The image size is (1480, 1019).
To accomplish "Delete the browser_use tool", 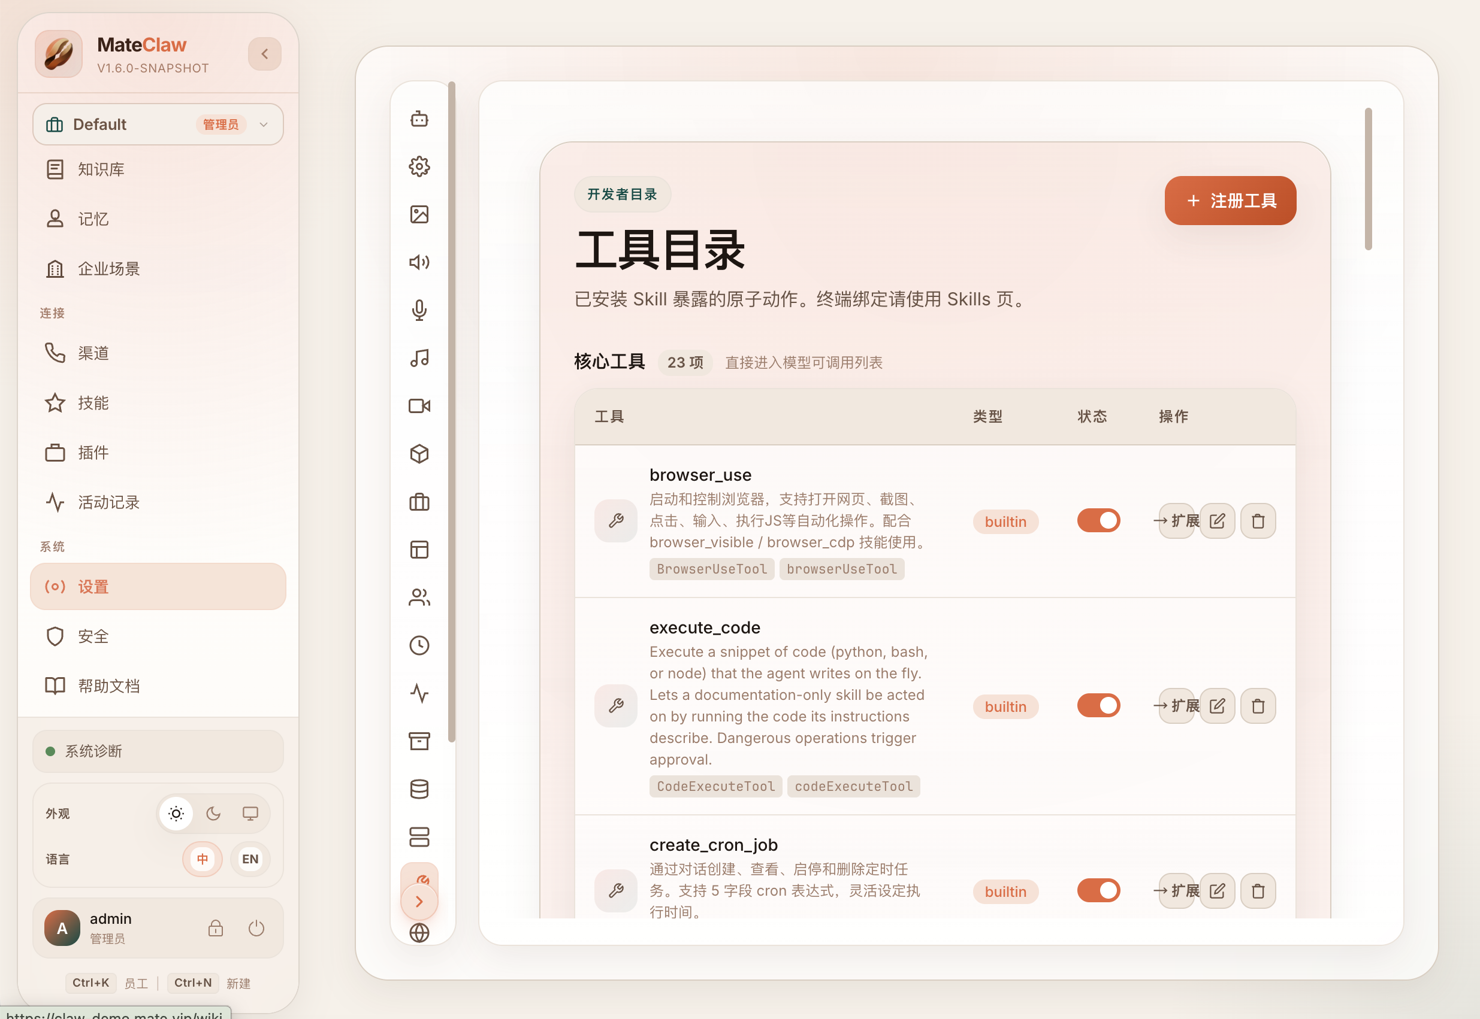I will (x=1258, y=521).
